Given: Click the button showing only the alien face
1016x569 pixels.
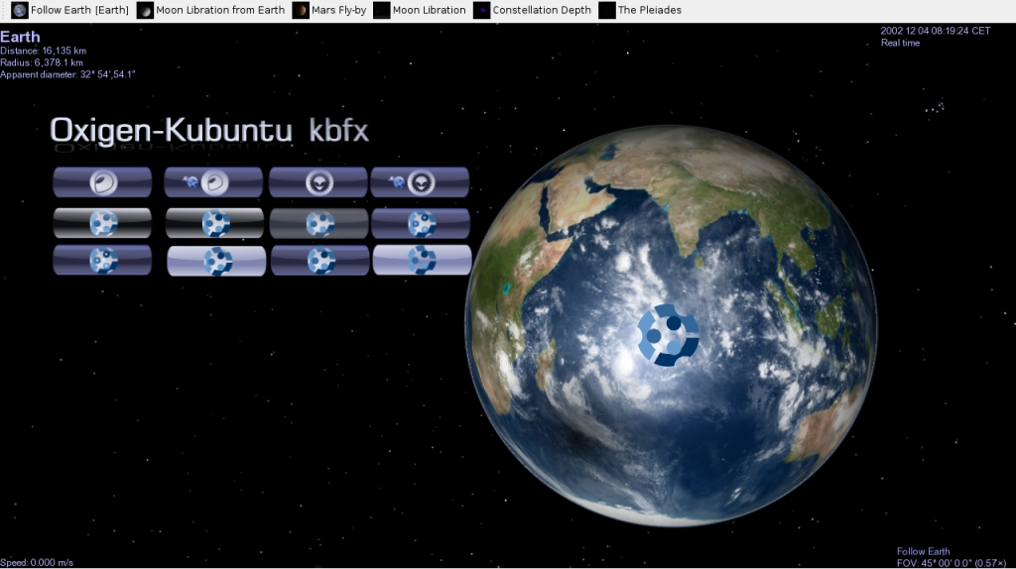Looking at the screenshot, I should (318, 182).
